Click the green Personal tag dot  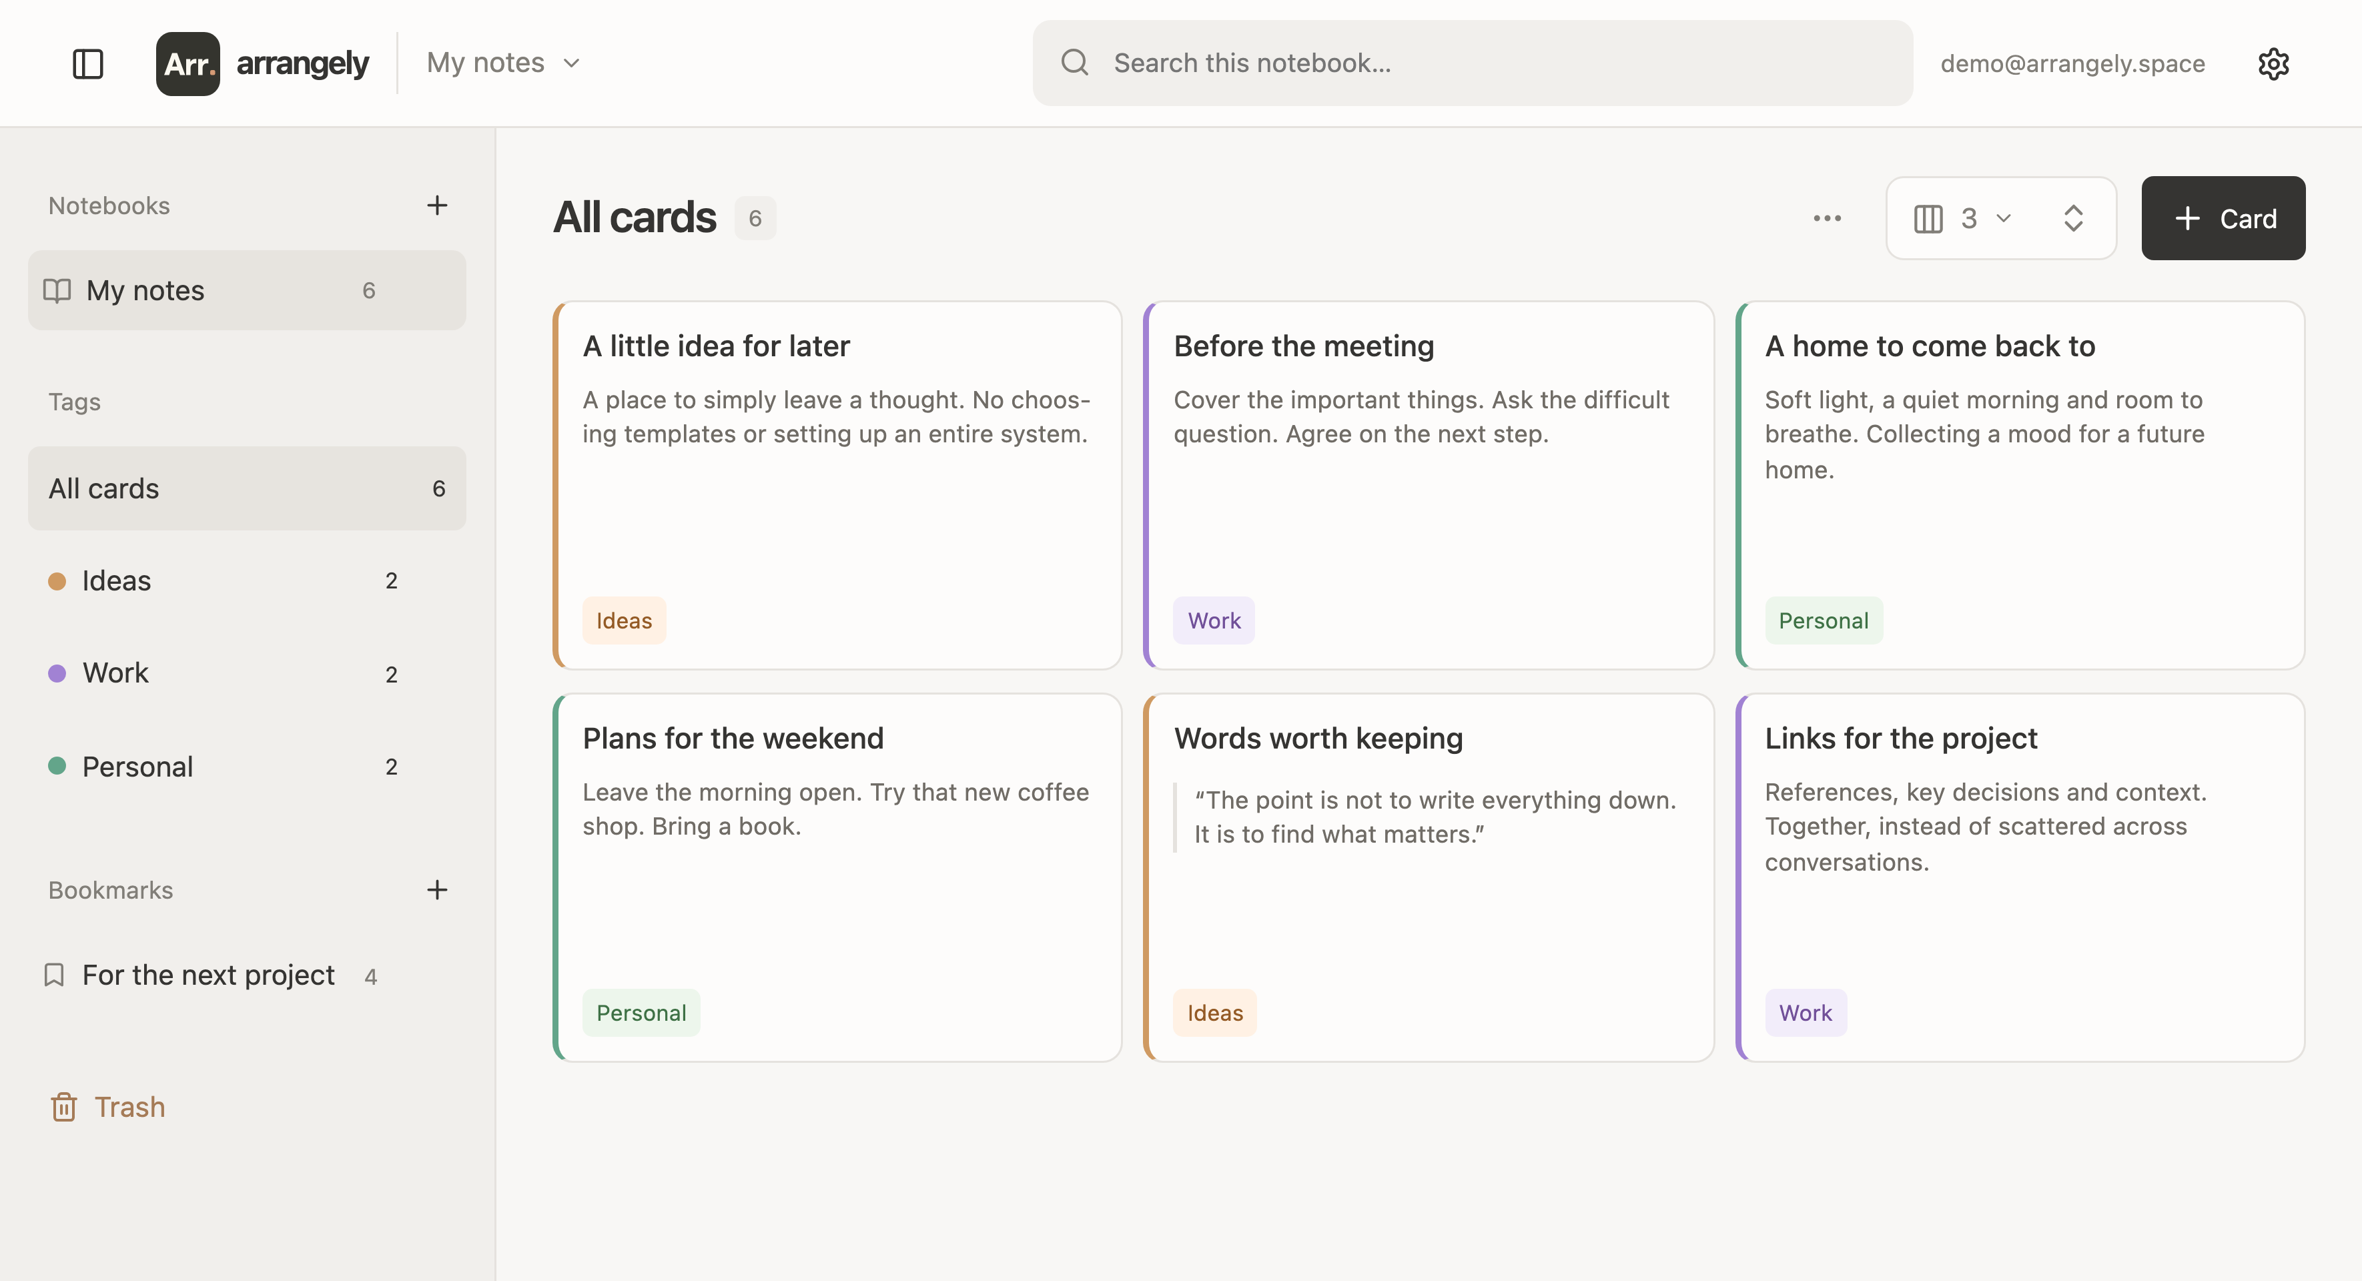pyautogui.click(x=57, y=766)
